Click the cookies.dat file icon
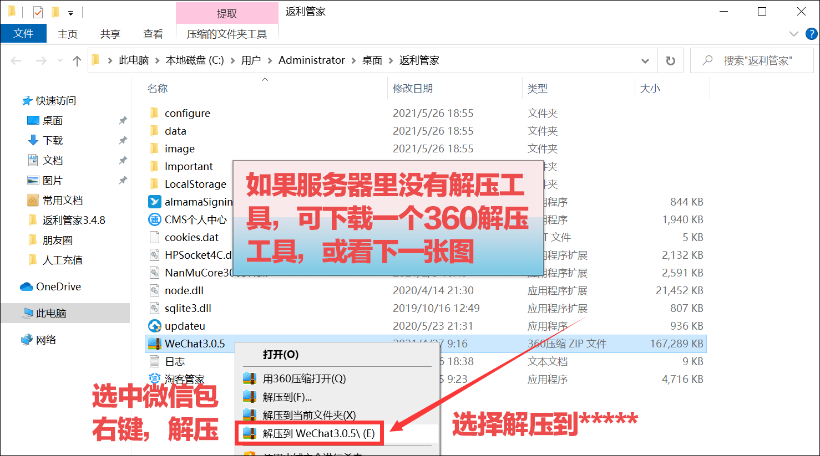 tap(155, 237)
